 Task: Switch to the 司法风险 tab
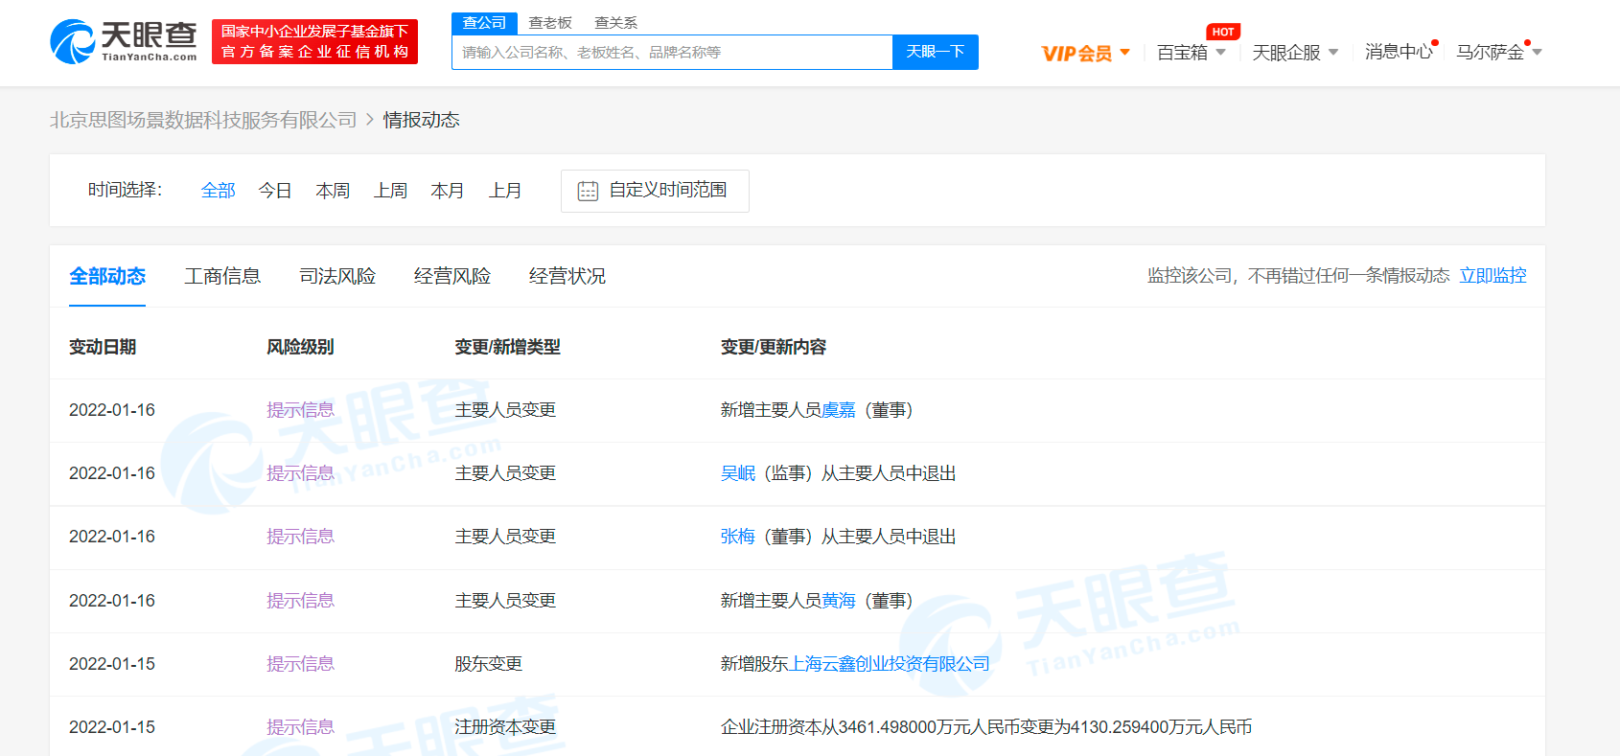[x=337, y=276]
